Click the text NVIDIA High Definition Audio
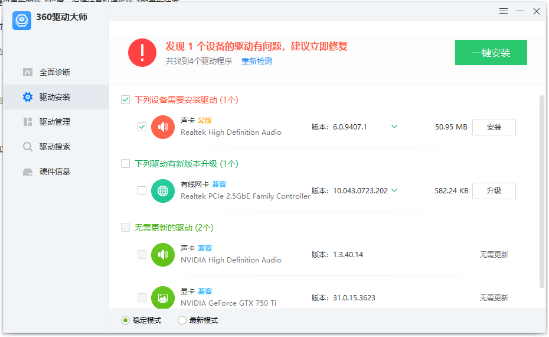This screenshot has height=337, width=549. (x=231, y=260)
